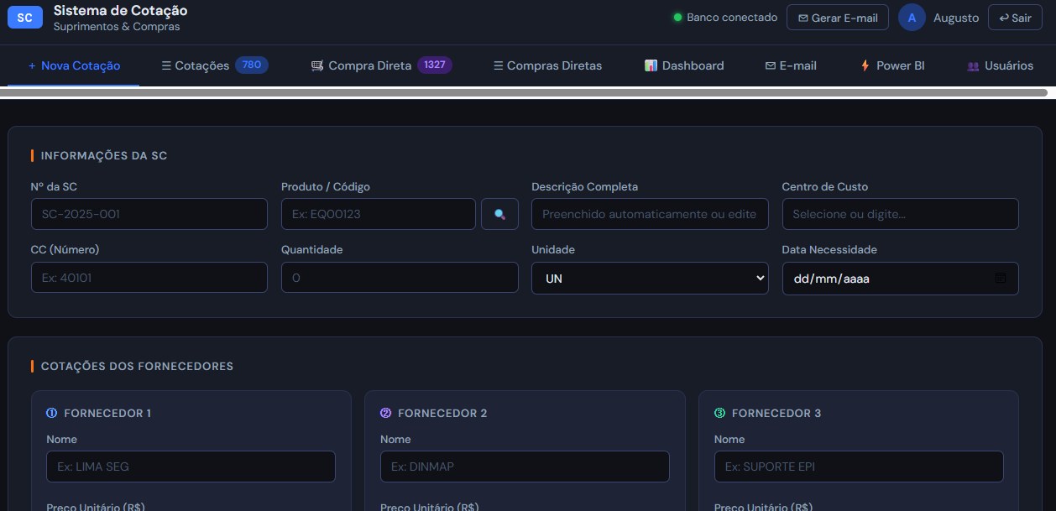The image size is (1056, 511).
Task: Open the Unidade dropdown showing UN
Action: [650, 278]
